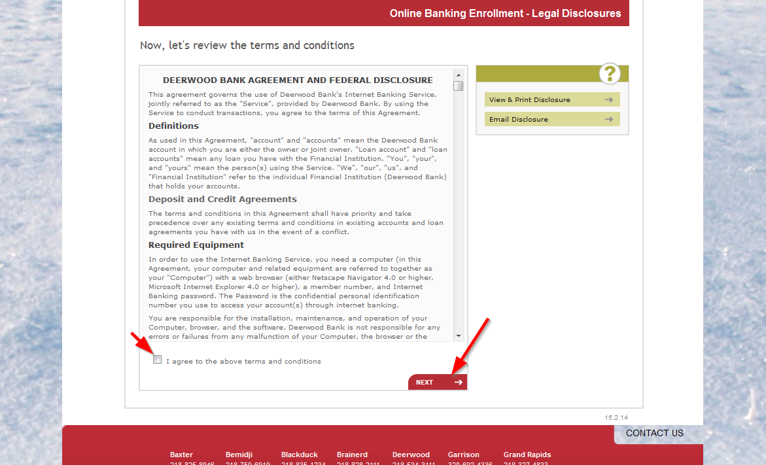Screen dimensions: 766x465
Task: Check the agree to terms checkbox
Action: pos(157,360)
